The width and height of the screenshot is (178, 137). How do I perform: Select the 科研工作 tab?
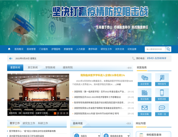pyautogui.click(x=43, y=123)
